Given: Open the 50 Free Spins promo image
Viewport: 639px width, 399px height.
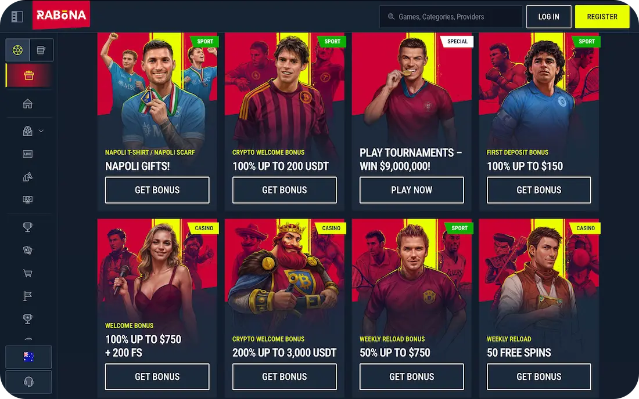Looking at the screenshot, I should [x=539, y=277].
